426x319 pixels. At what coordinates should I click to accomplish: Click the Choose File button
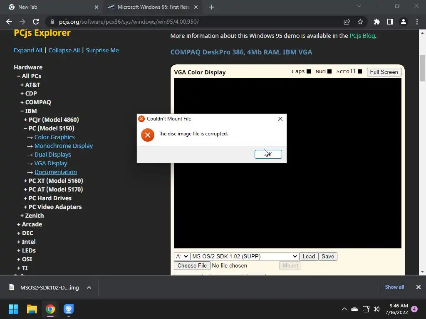(x=192, y=265)
